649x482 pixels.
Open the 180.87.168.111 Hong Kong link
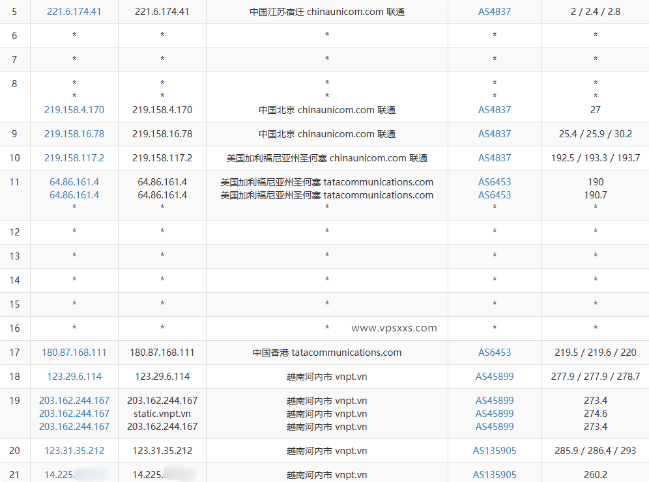74,353
